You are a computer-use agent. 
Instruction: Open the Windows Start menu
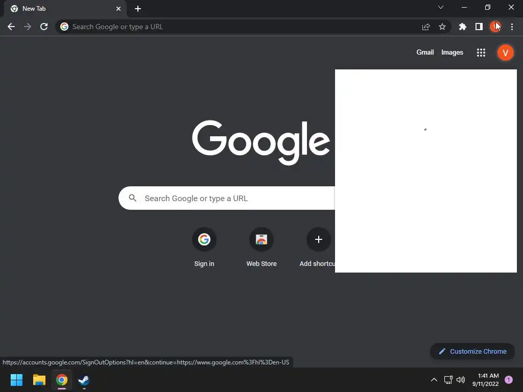[16, 380]
